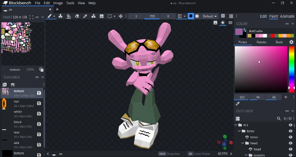This screenshot has height=157, width=296.
Task: Pick the red palette swatch
Action: tap(273, 36)
